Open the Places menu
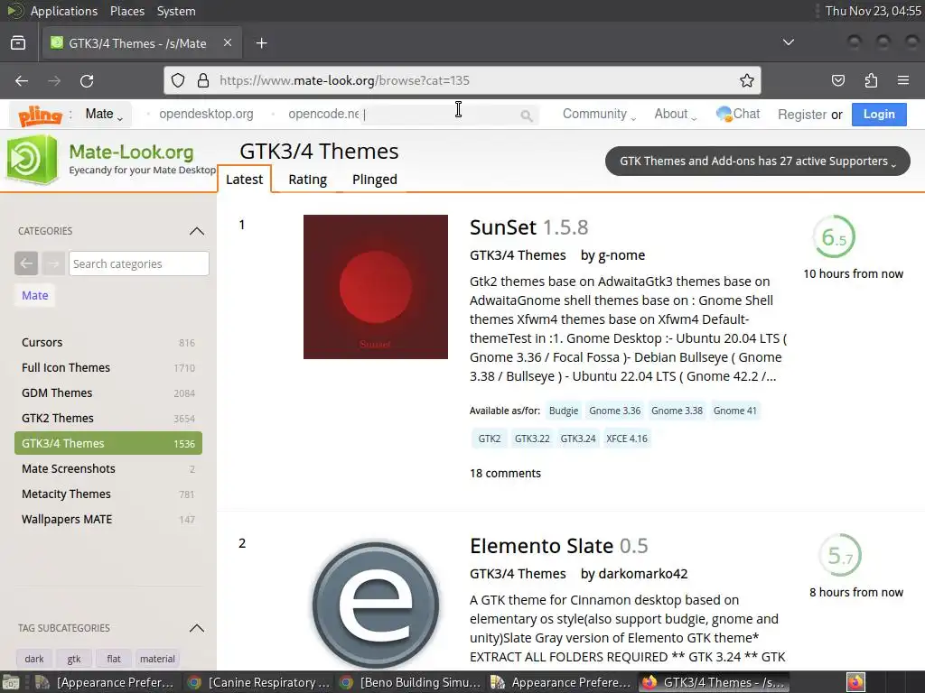Screen dimensions: 925x693 pyautogui.click(x=126, y=11)
